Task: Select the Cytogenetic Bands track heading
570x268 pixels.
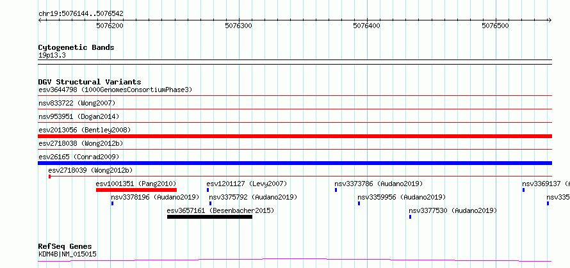Action: click(x=76, y=47)
